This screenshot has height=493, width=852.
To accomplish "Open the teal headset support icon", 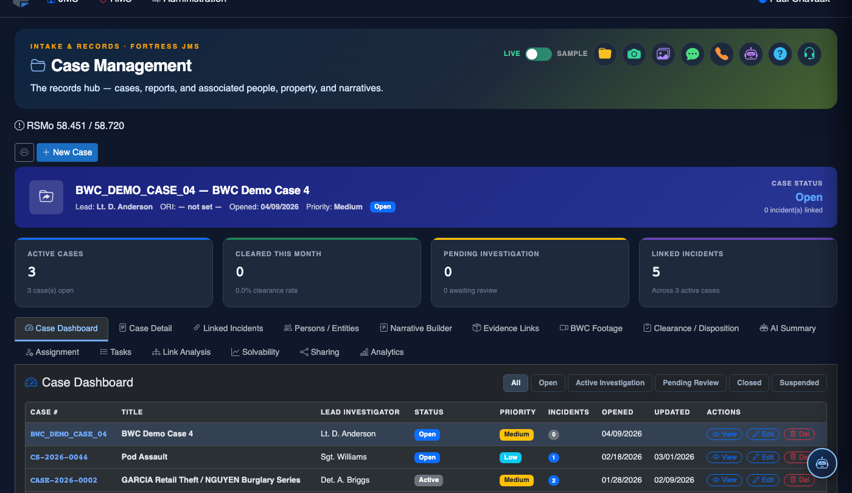I will click(809, 54).
